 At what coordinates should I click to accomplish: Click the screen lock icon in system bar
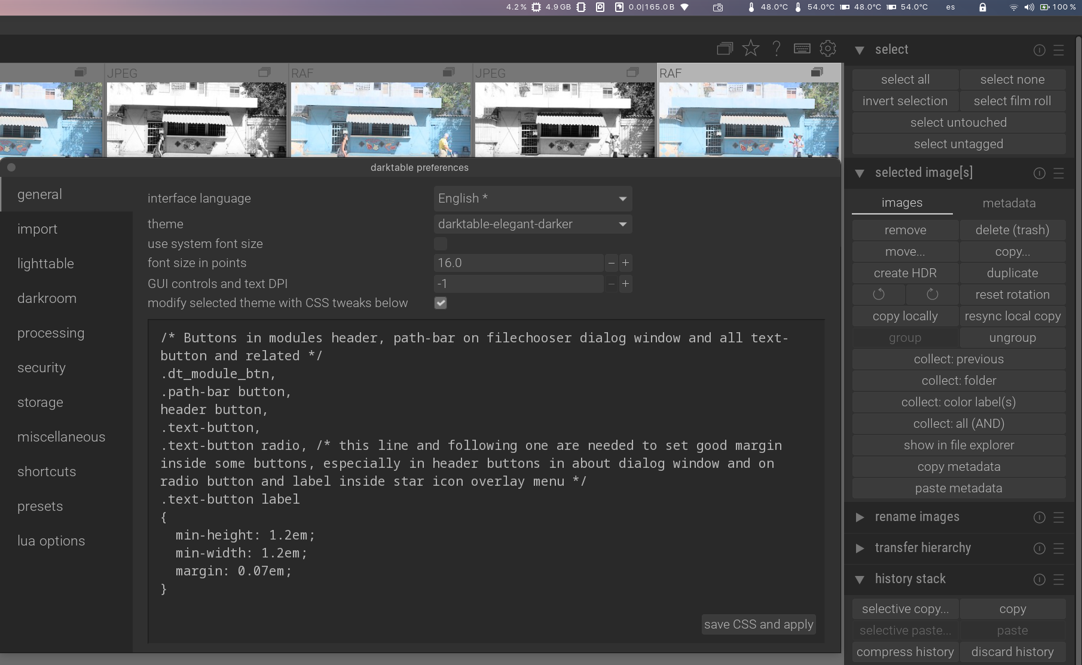click(983, 7)
